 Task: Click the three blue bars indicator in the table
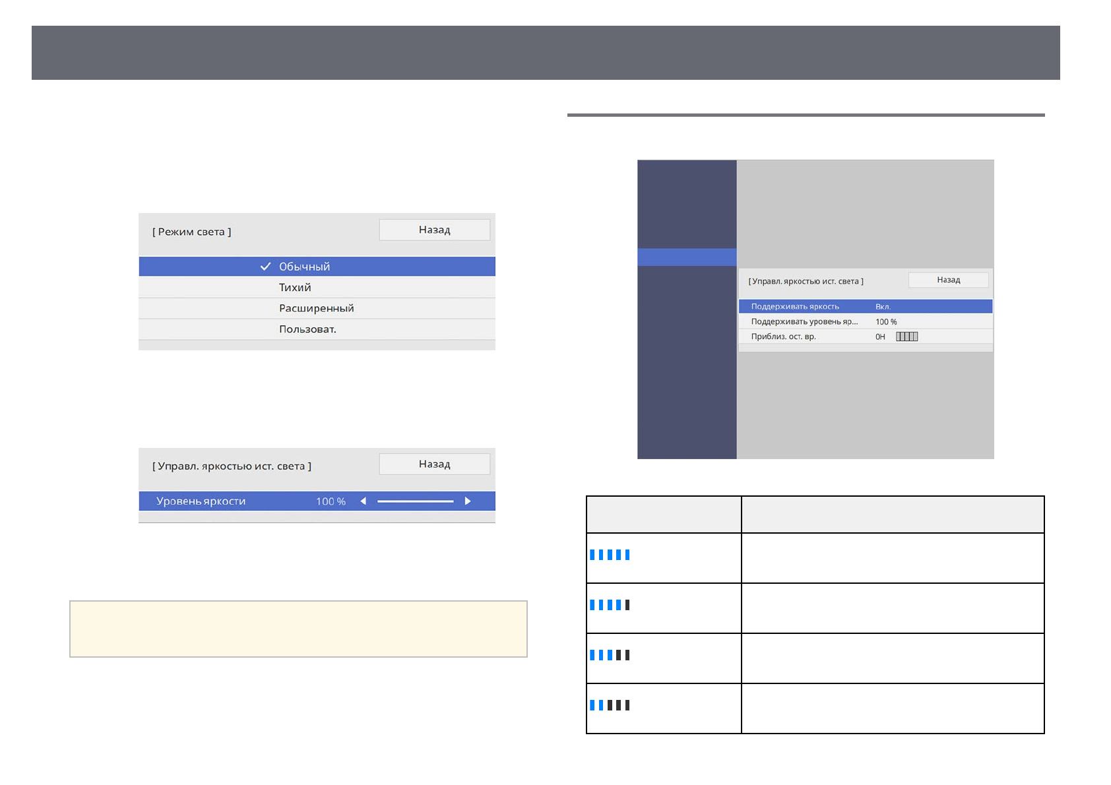(x=610, y=655)
